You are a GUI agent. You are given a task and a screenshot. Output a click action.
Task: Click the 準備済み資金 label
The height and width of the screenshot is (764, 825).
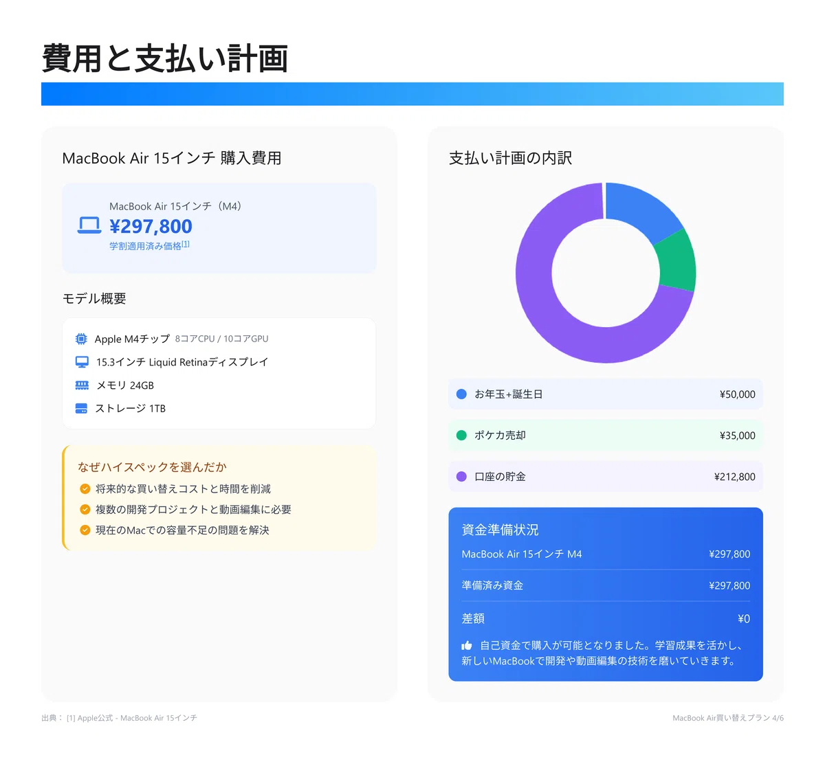(x=492, y=585)
